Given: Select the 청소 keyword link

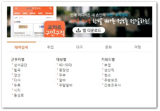Looking at the screenshot, I should (x=107, y=75).
